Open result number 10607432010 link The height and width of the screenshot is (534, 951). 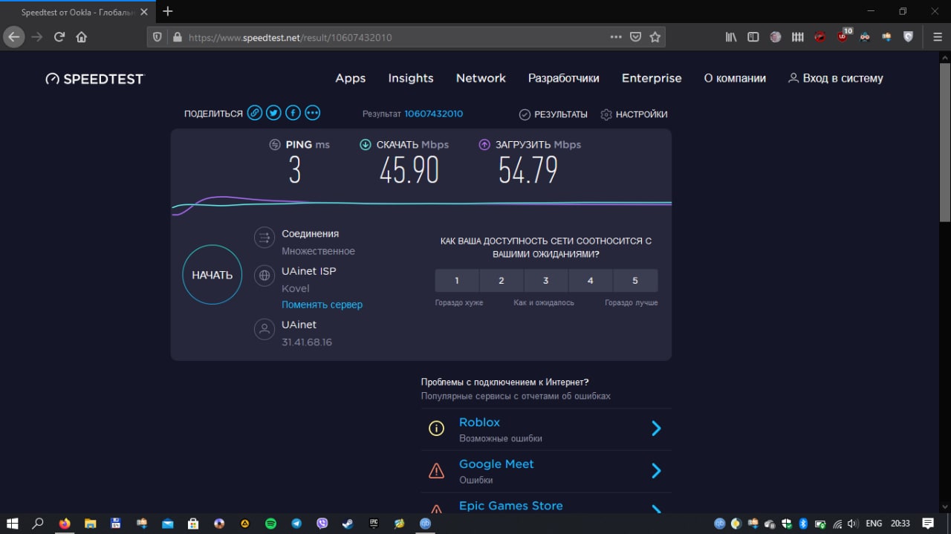click(x=434, y=114)
